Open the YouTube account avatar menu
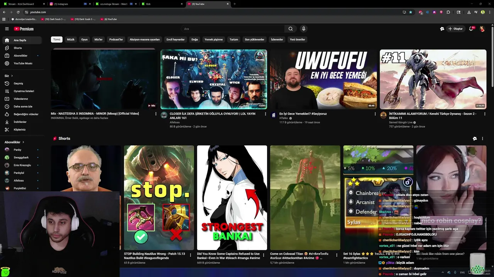Screen dimensions: 494x277 point(482,29)
